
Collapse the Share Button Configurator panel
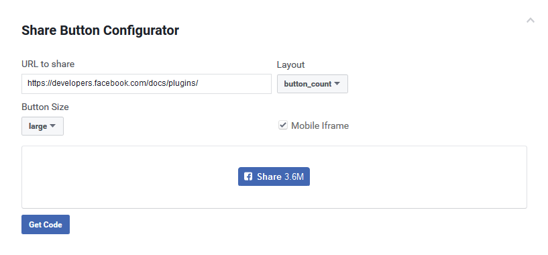530,20
